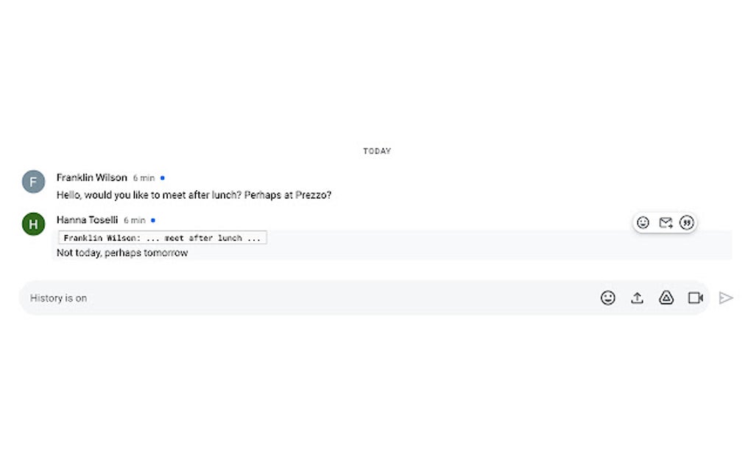Click the TODAY date divider label
The width and height of the screenshot is (751, 470).
376,150
